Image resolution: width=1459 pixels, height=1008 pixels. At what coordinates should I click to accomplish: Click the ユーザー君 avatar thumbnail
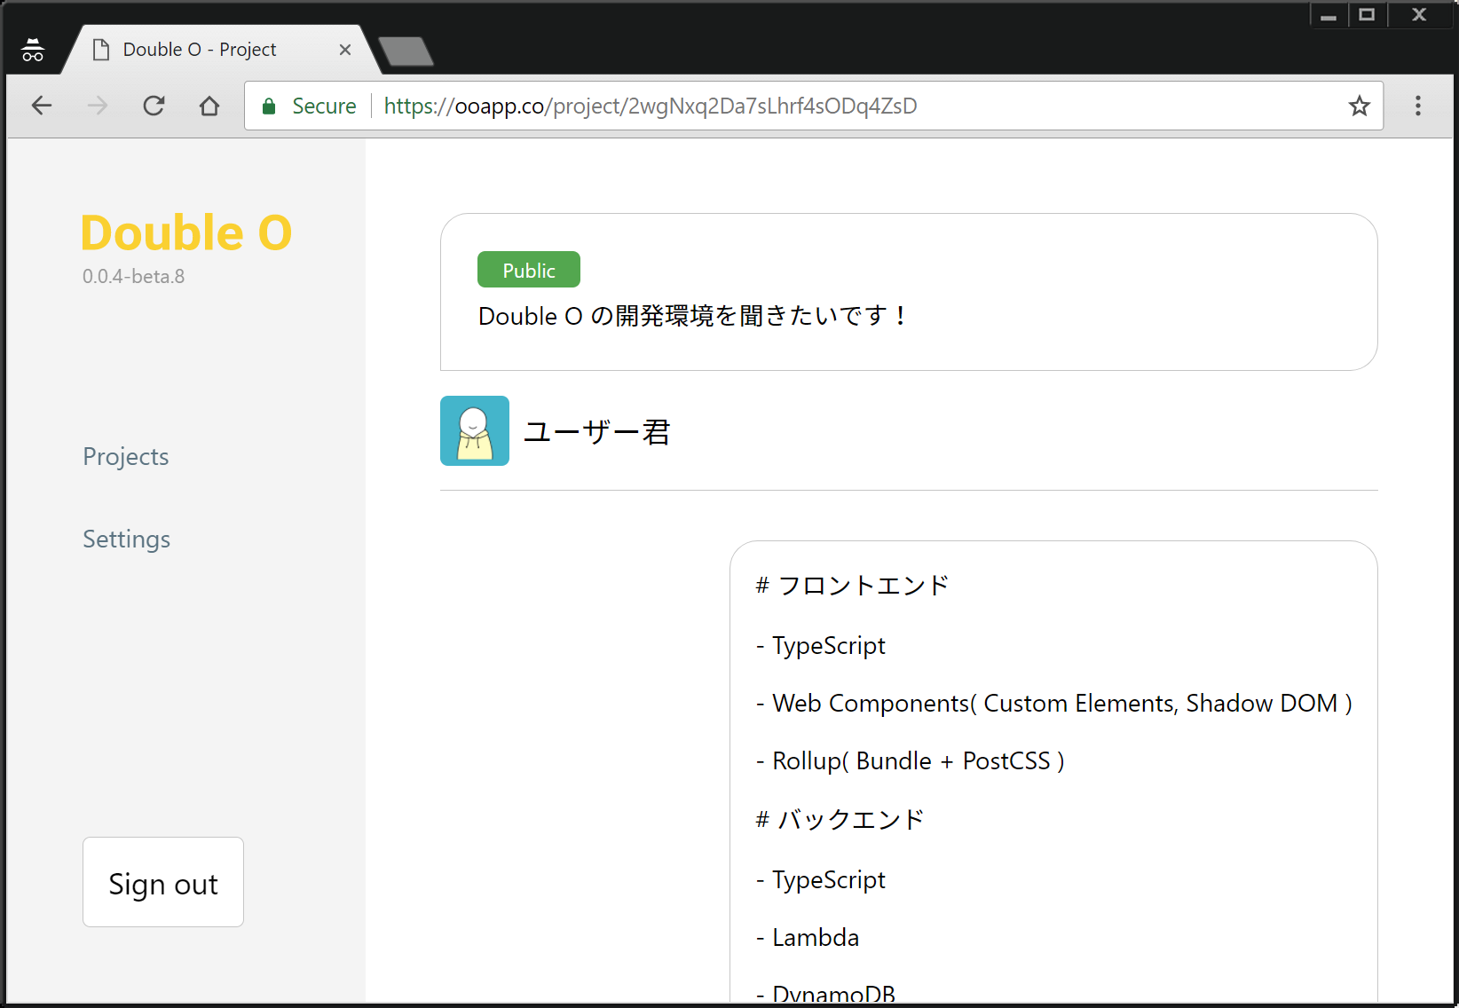click(x=474, y=431)
